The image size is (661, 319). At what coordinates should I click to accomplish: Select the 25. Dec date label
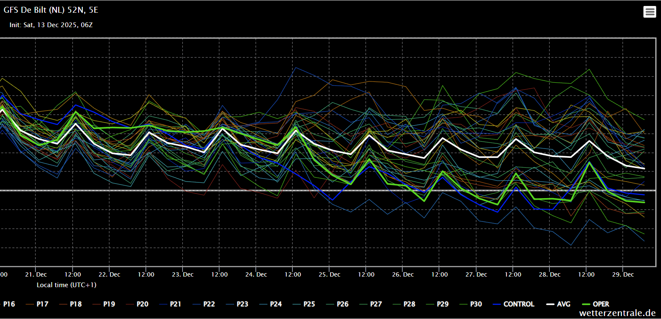[x=330, y=274]
